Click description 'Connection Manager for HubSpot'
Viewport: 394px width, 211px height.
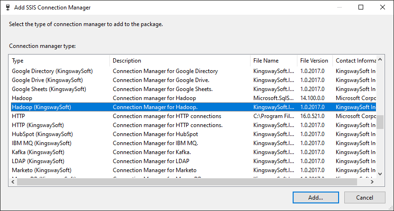[x=155, y=134]
